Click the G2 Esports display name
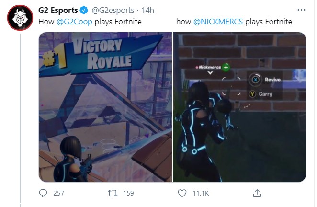Viewport: 317px width, 207px height. click(x=58, y=10)
